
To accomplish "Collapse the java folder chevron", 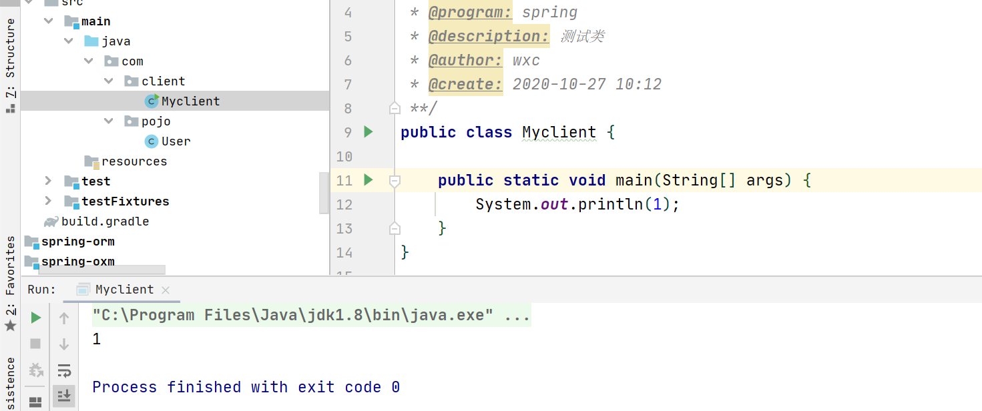I will coord(69,41).
